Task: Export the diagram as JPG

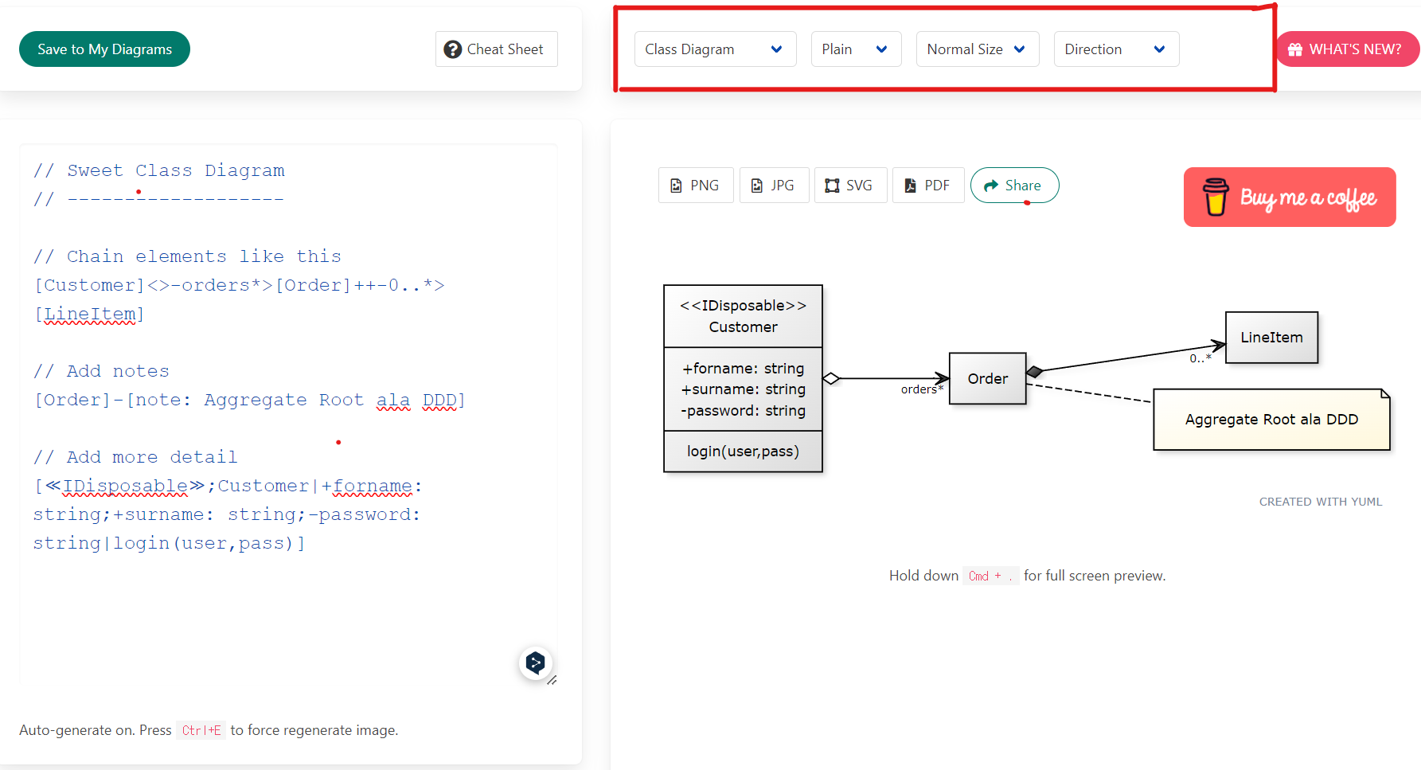Action: click(x=774, y=186)
